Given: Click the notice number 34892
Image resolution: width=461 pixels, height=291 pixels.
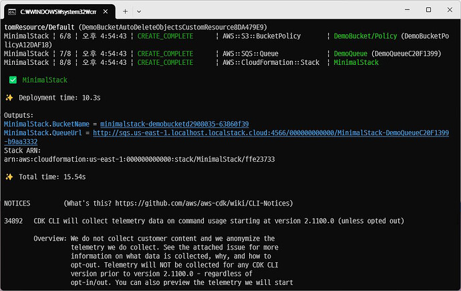Looking at the screenshot, I should pos(13,221).
